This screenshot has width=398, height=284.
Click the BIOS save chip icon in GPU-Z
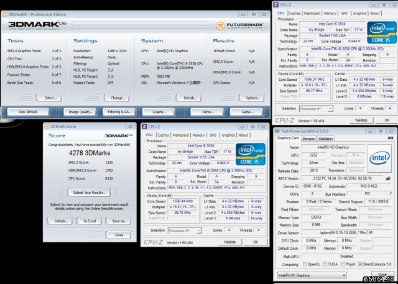[388, 178]
